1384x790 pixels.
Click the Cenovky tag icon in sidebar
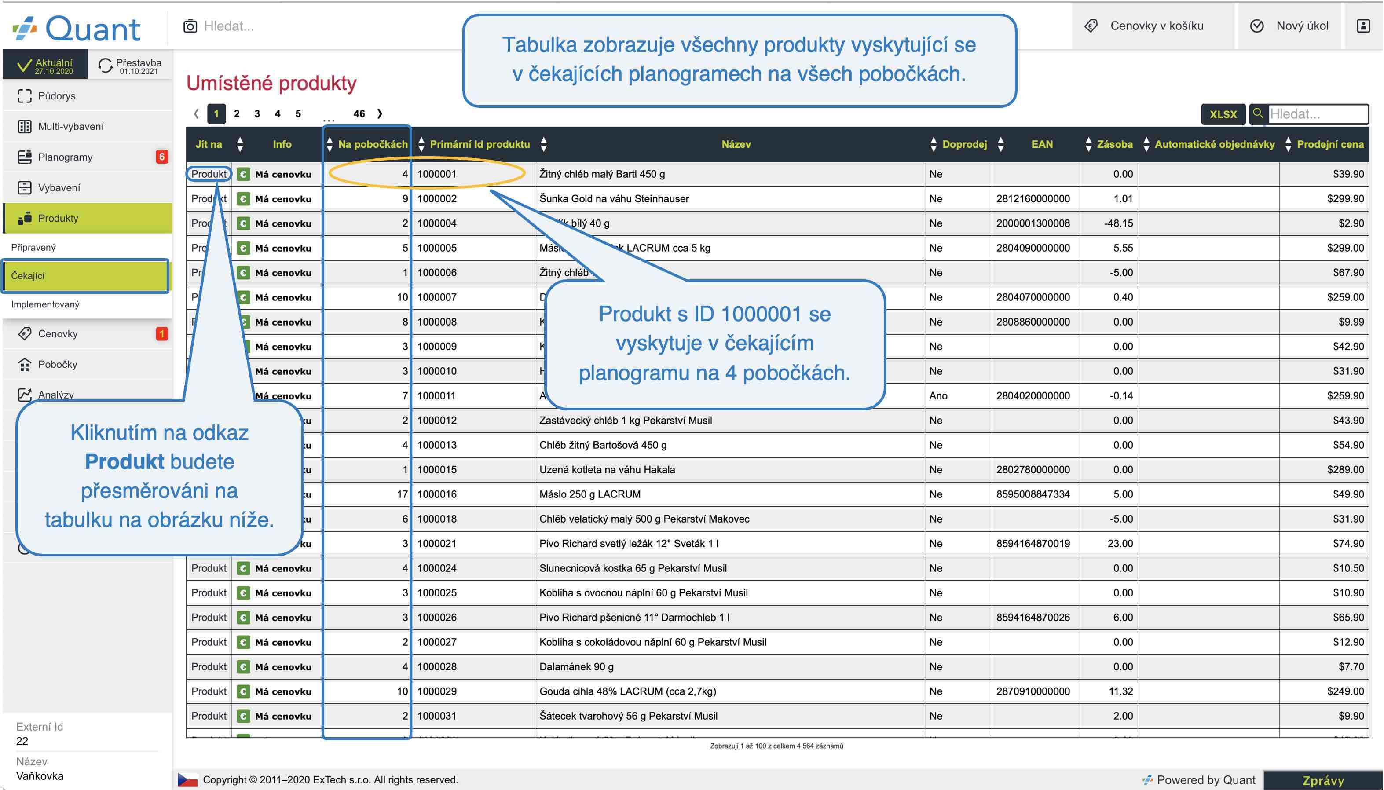(x=24, y=334)
